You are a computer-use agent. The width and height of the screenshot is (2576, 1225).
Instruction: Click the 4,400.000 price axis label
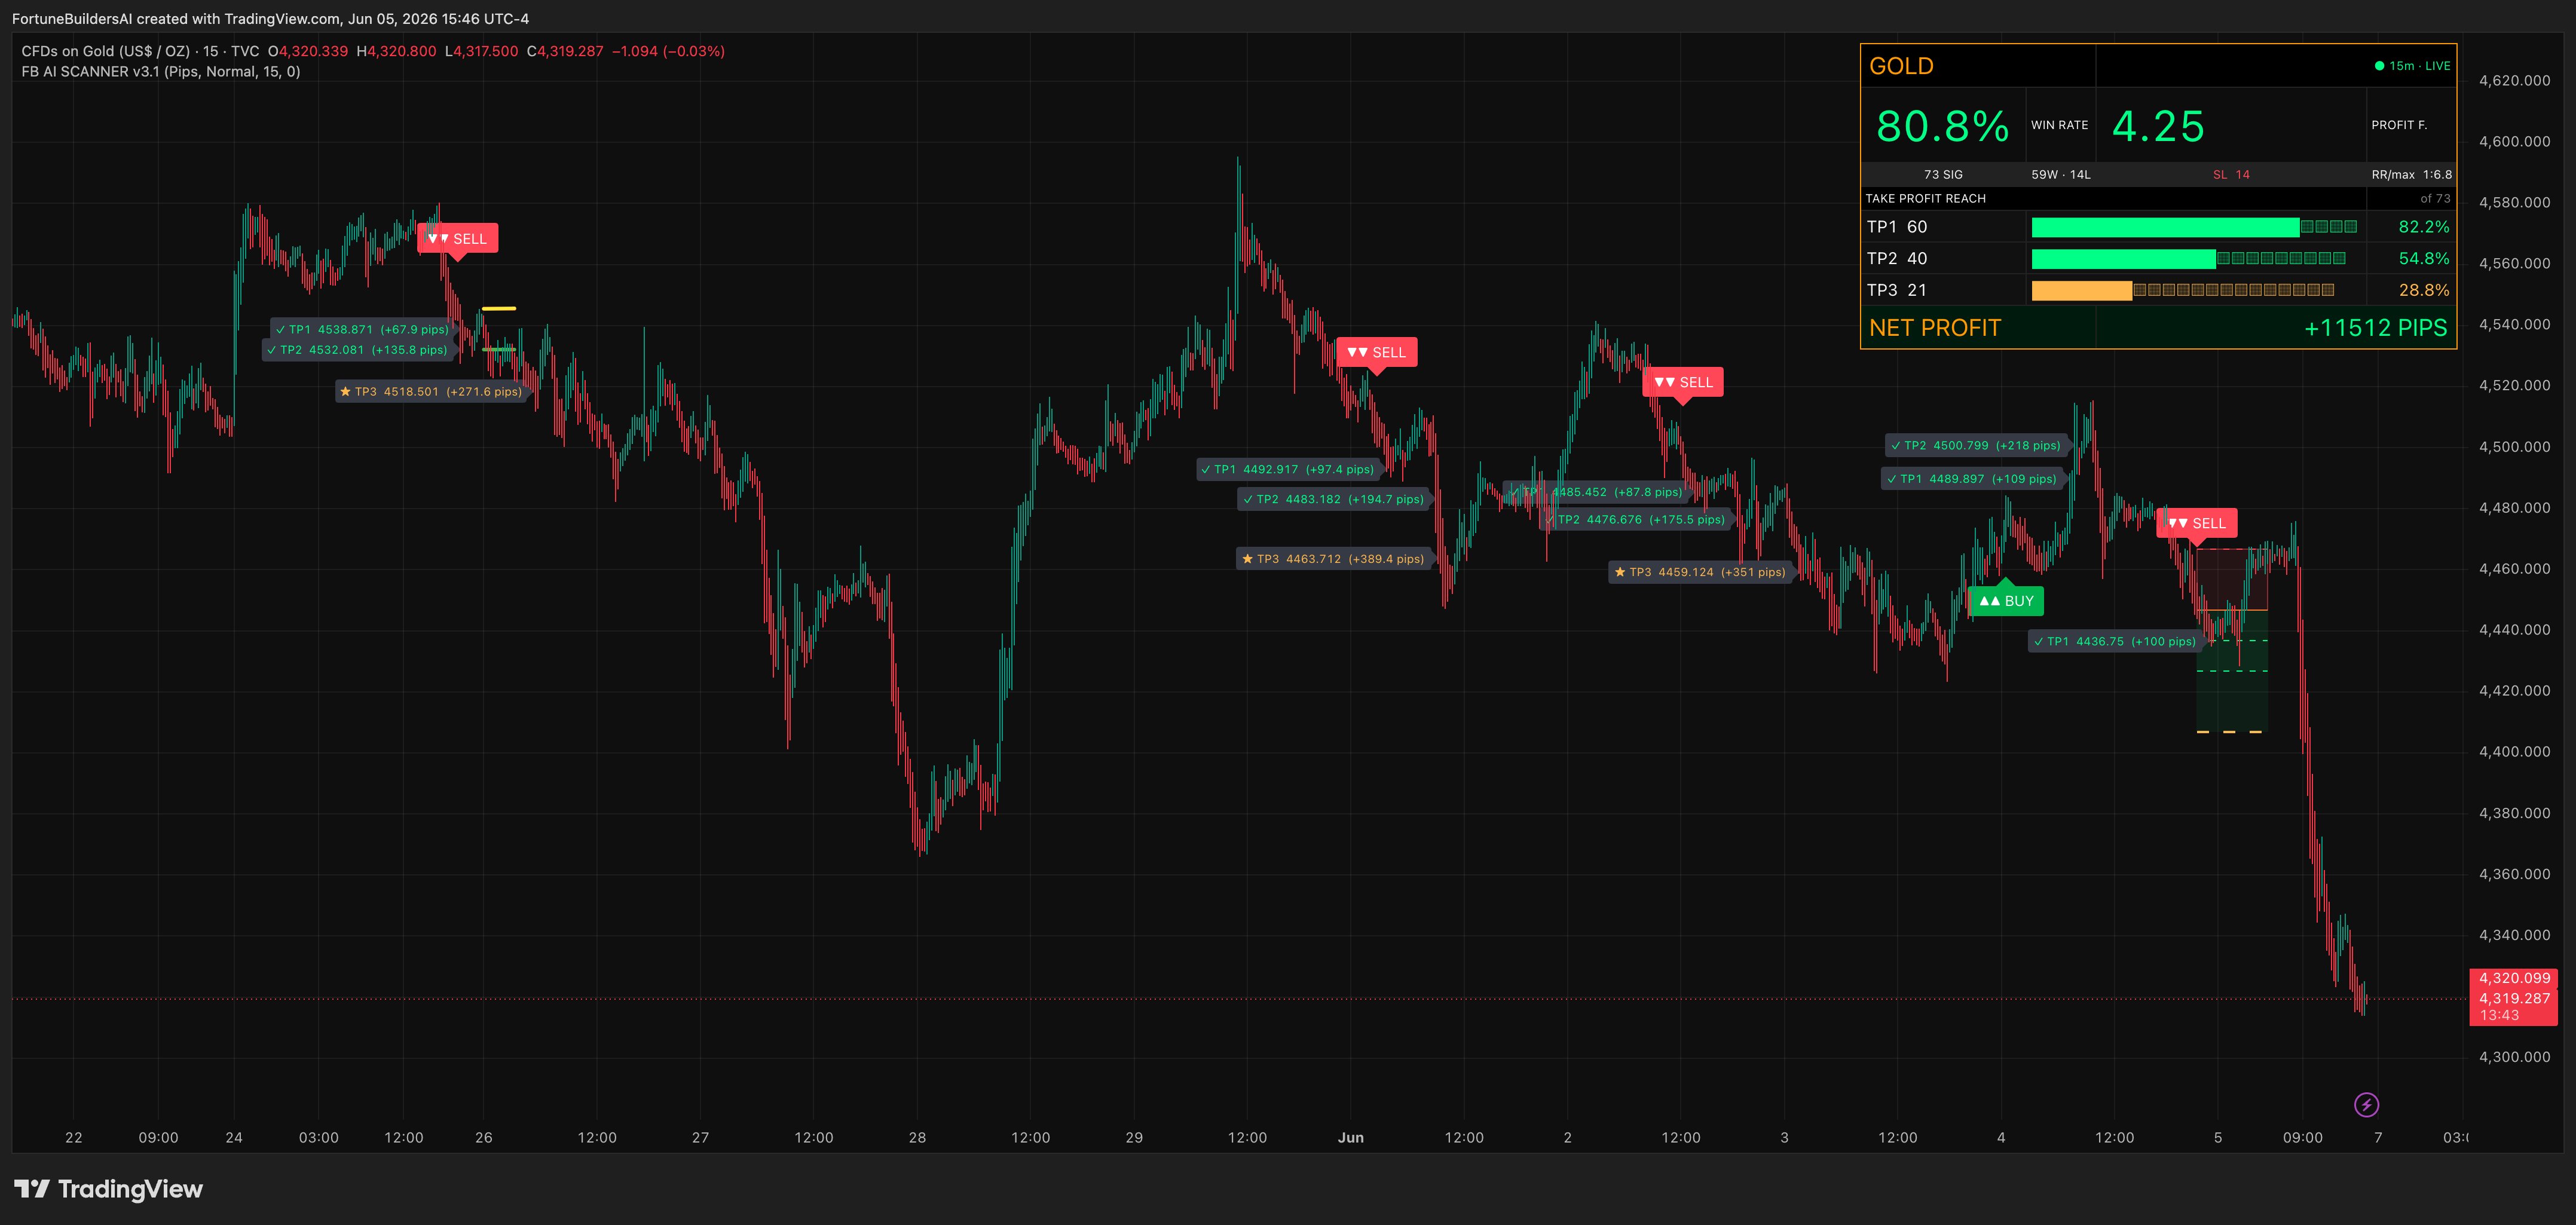[2514, 752]
